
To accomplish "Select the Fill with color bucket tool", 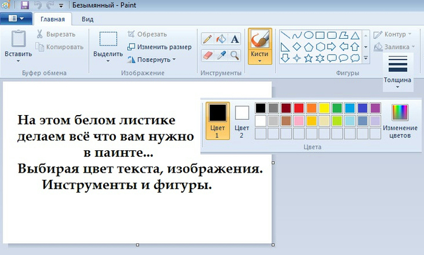I will 221,39.
